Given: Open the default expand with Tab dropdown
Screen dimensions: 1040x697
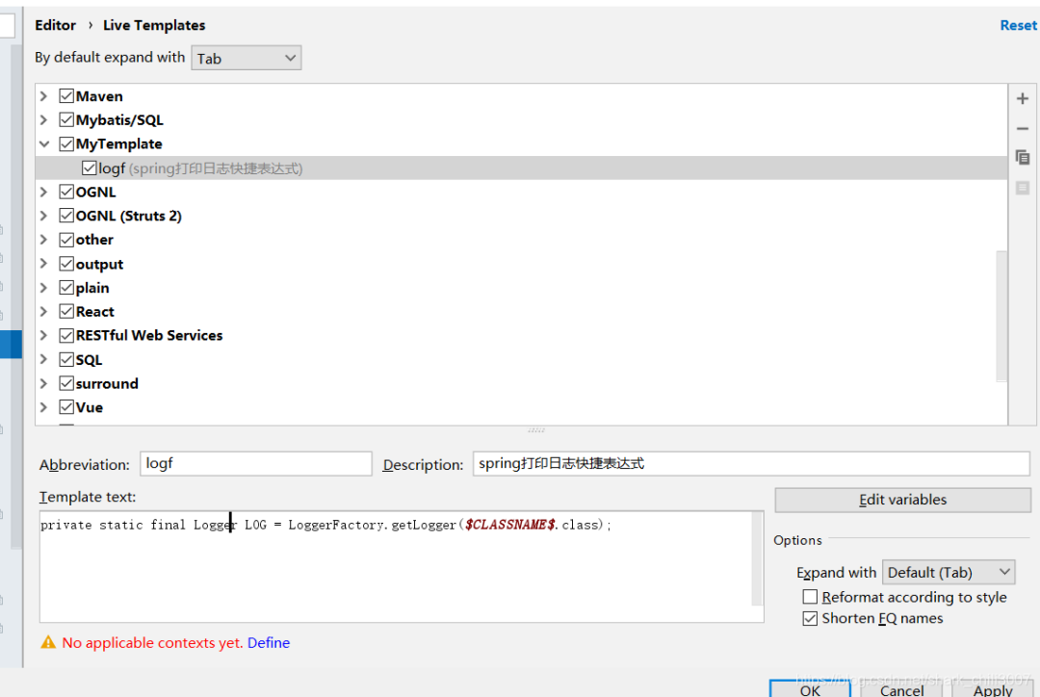Looking at the screenshot, I should pyautogui.click(x=247, y=58).
